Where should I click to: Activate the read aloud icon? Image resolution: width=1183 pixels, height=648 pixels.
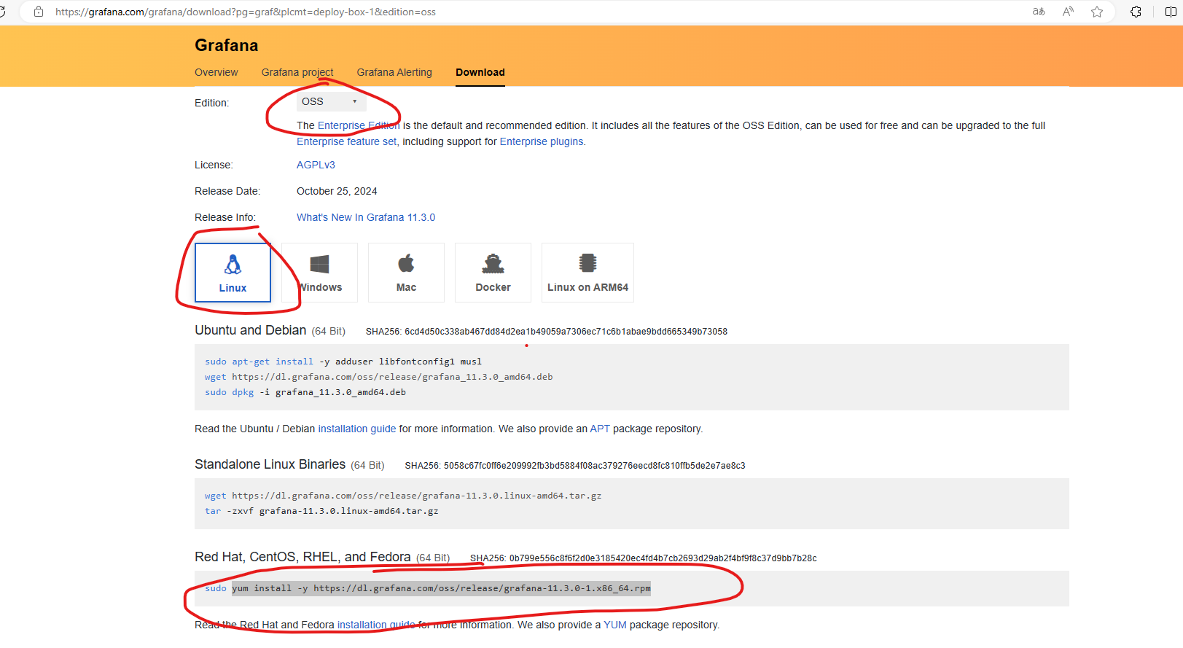point(1068,12)
